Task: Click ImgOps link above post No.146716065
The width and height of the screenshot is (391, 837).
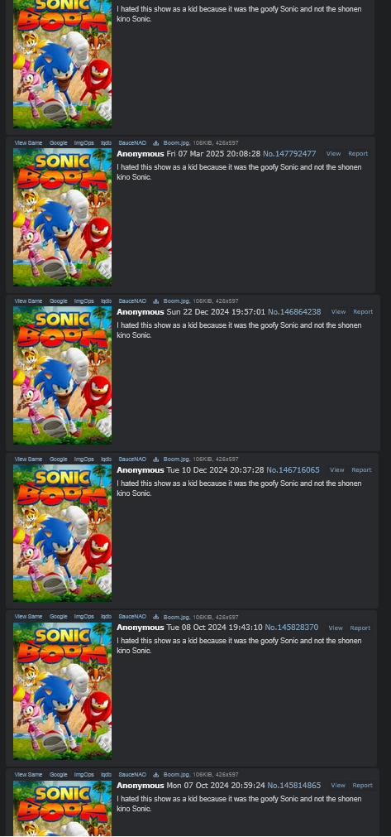Action: point(83,459)
